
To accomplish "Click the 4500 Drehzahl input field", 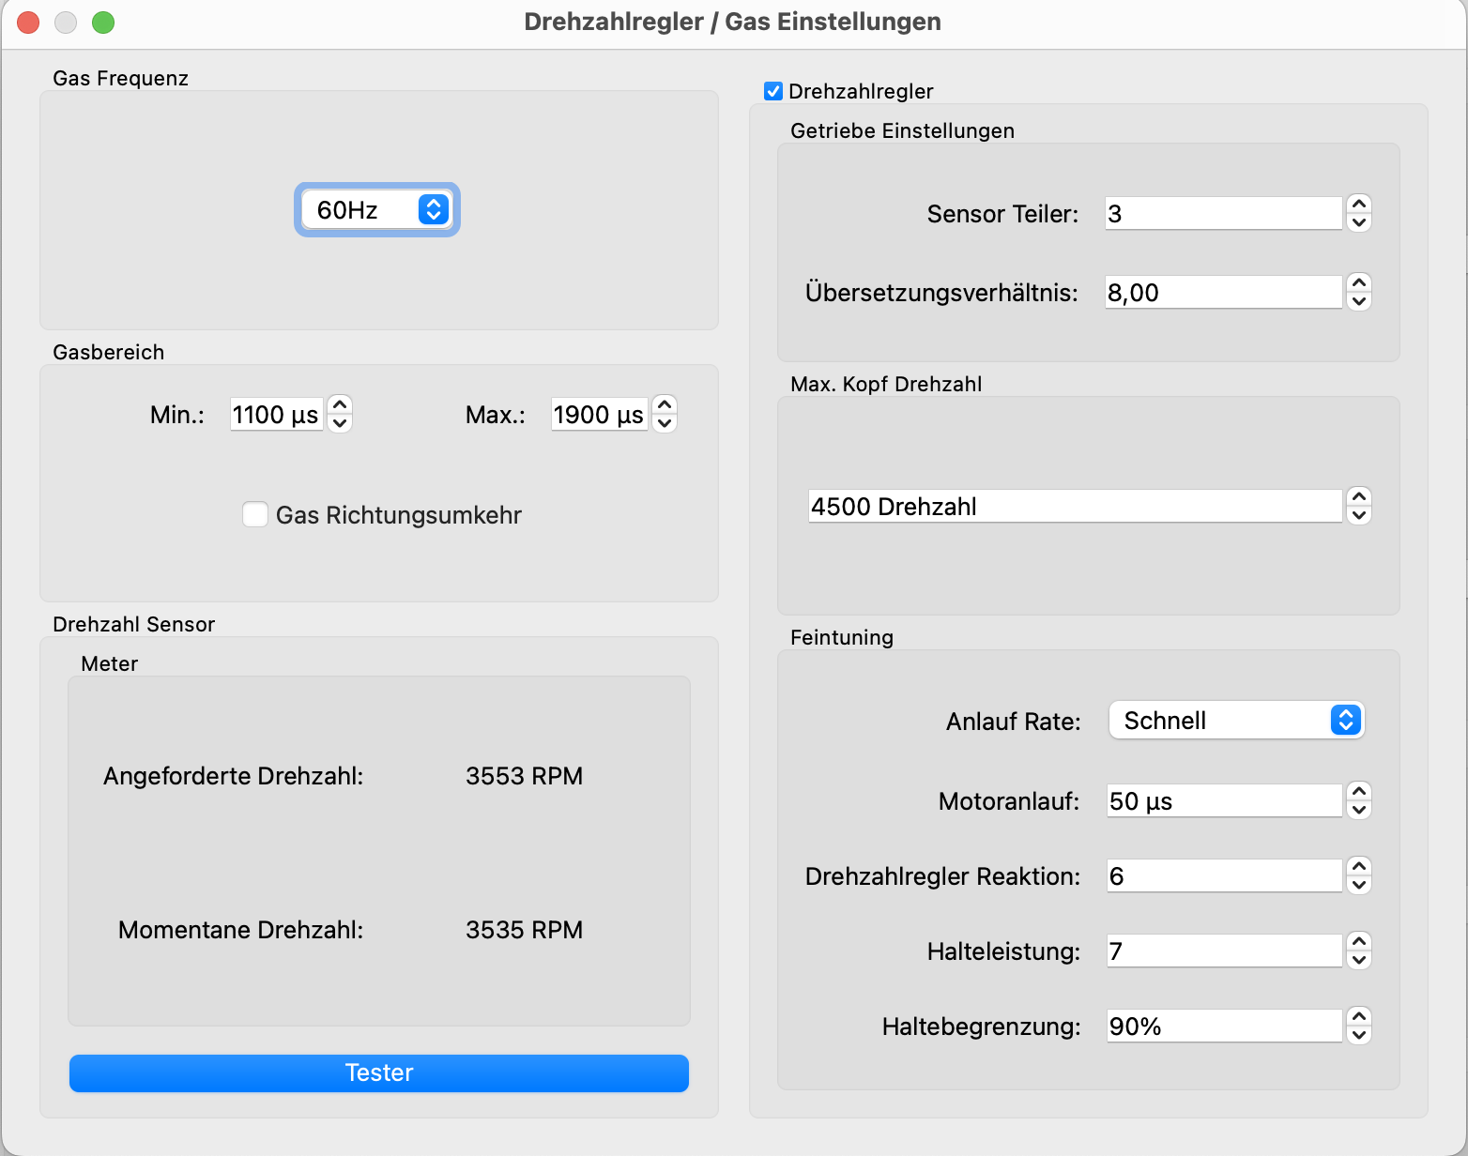I will 1074,507.
